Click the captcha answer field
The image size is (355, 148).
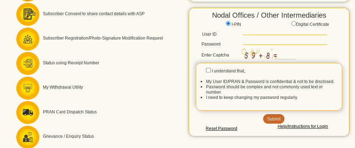287,56
